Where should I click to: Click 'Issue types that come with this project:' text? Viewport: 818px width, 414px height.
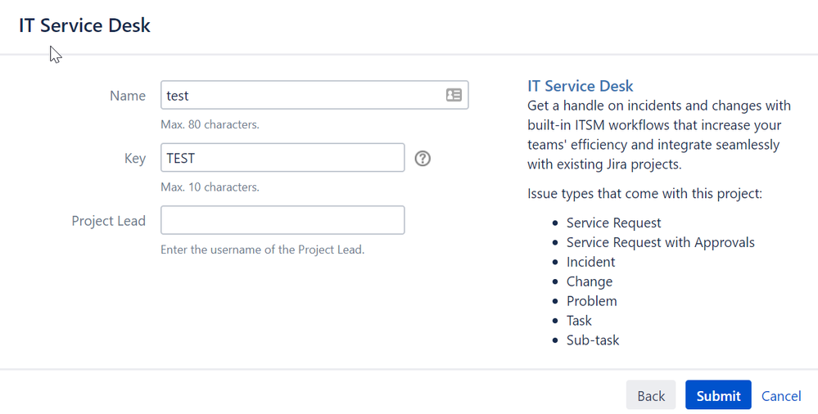coord(644,194)
